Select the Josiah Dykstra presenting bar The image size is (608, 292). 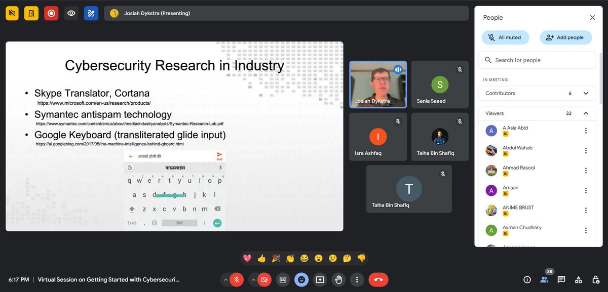pyautogui.click(x=286, y=13)
